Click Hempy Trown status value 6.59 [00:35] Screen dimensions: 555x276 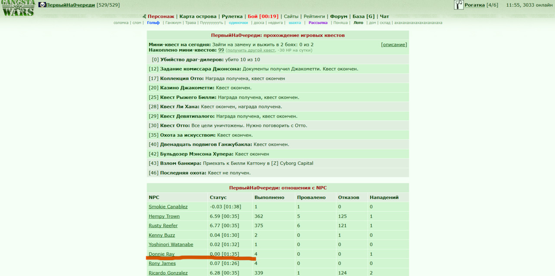pyautogui.click(x=225, y=216)
